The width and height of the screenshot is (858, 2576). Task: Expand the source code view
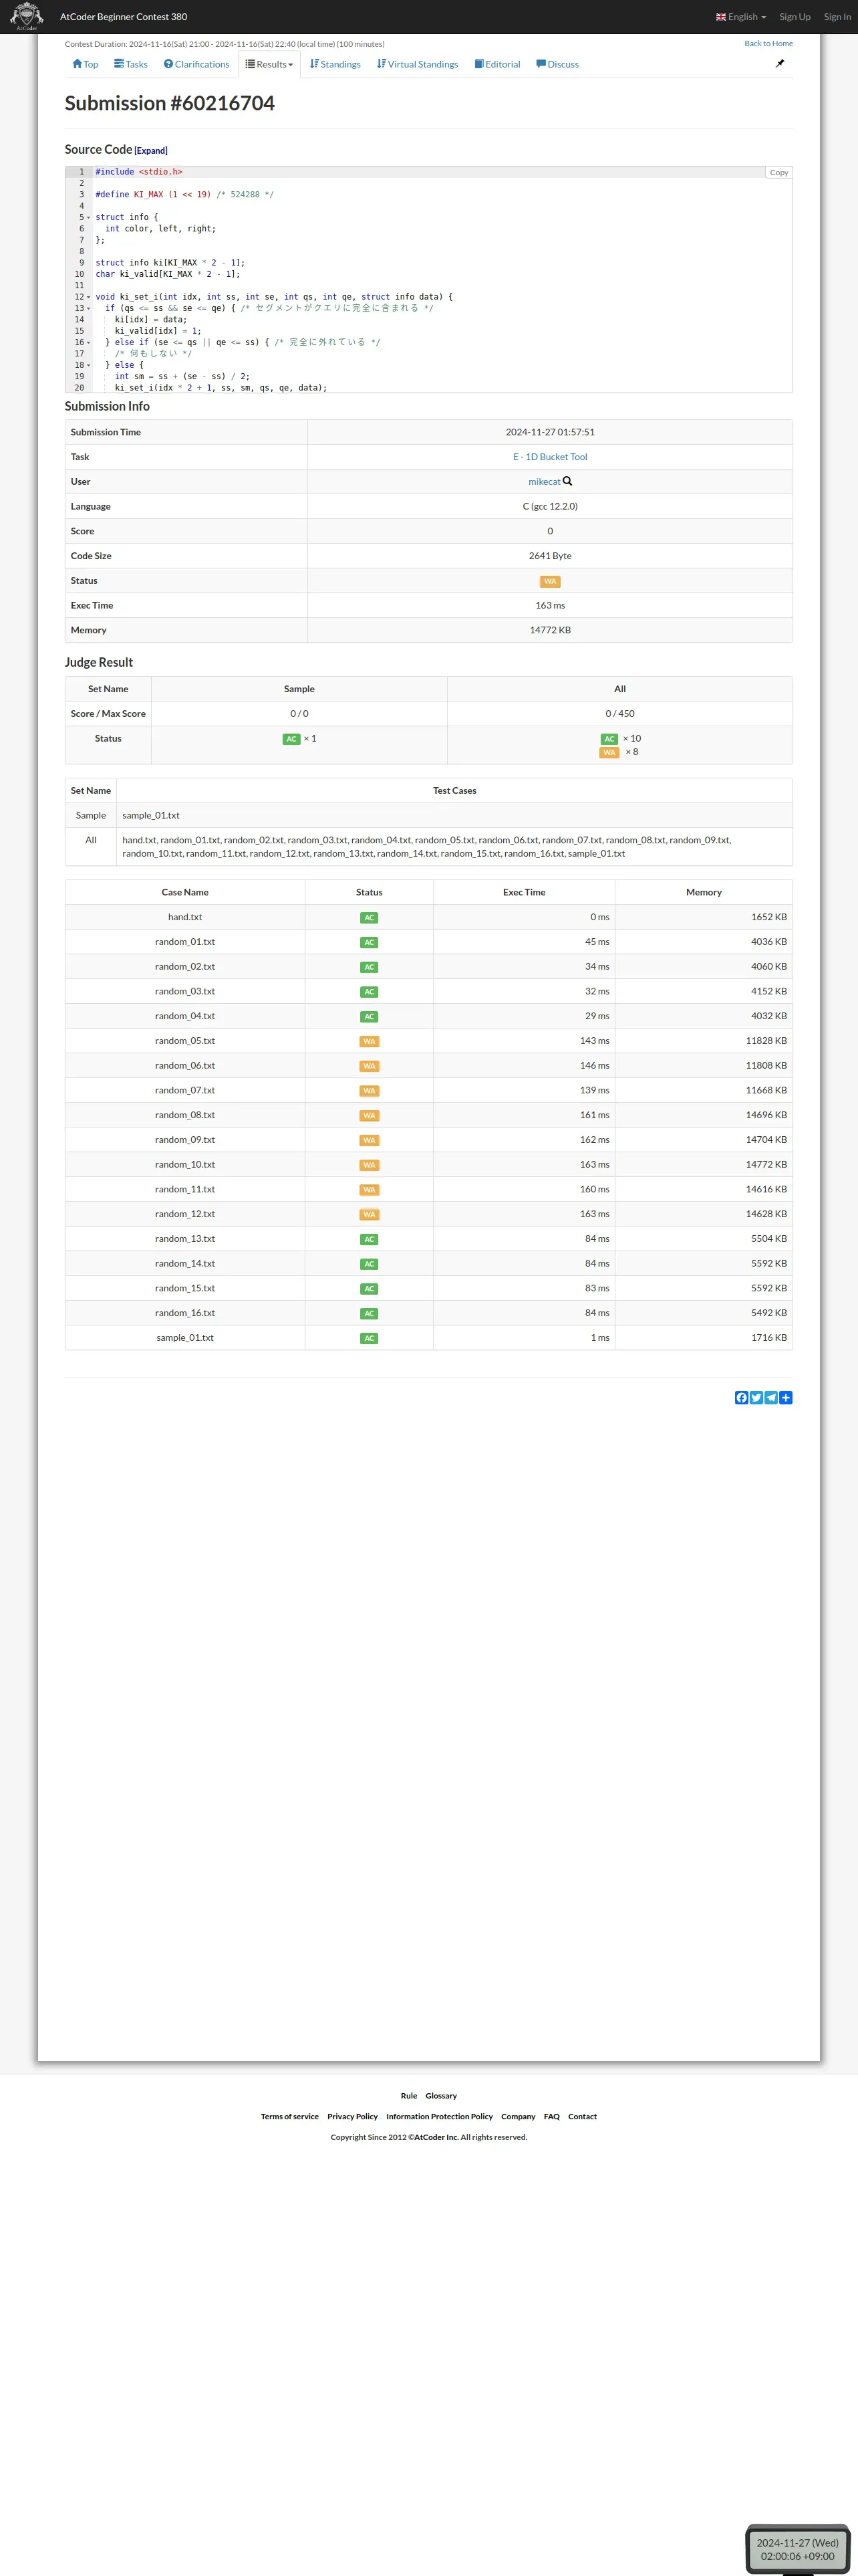(151, 151)
